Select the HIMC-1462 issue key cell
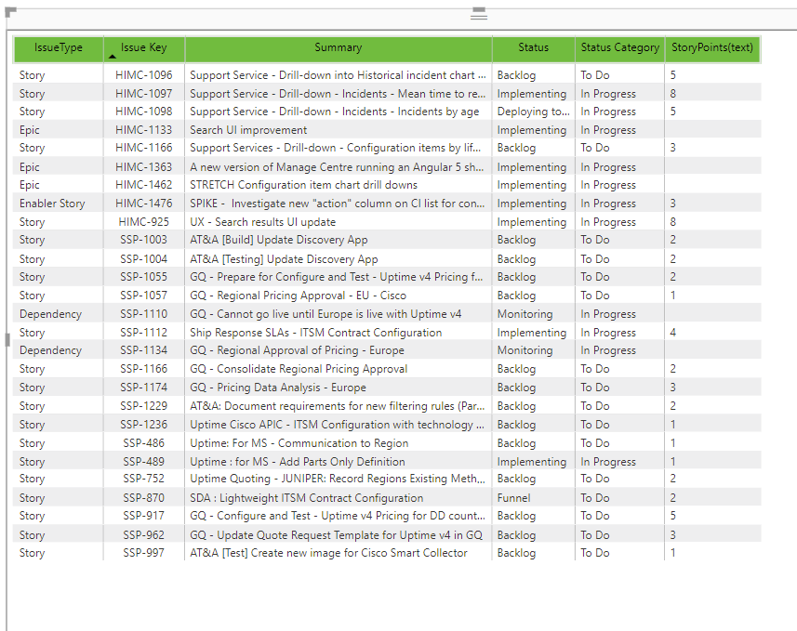The height and width of the screenshot is (631, 797). pos(144,185)
